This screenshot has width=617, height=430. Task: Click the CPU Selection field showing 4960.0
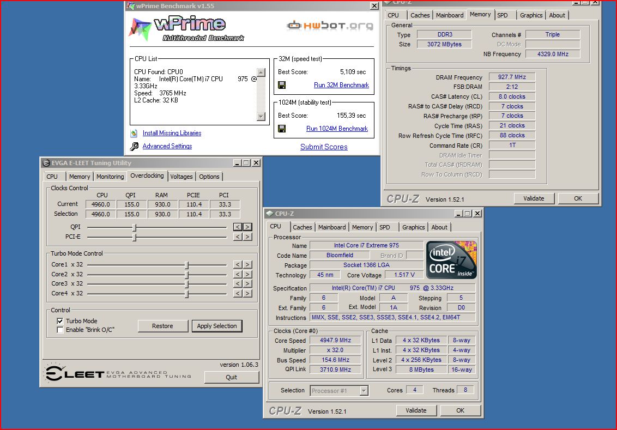(x=101, y=214)
